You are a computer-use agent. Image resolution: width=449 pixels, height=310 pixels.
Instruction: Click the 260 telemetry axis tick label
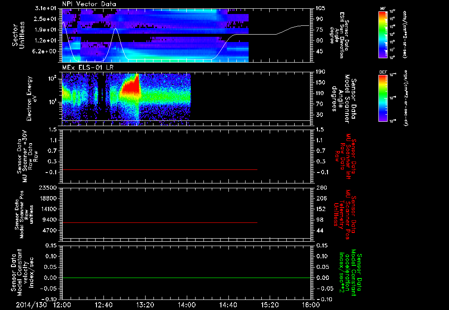[x=321, y=187]
